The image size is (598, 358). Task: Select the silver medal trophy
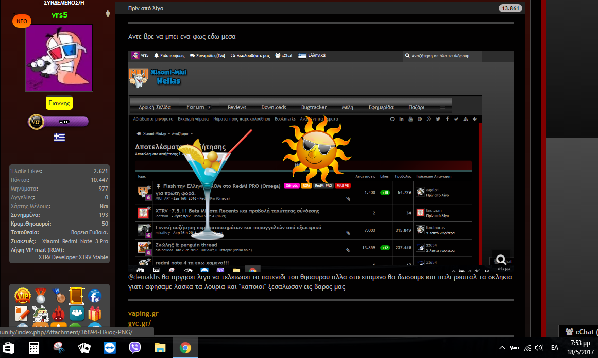(x=40, y=296)
